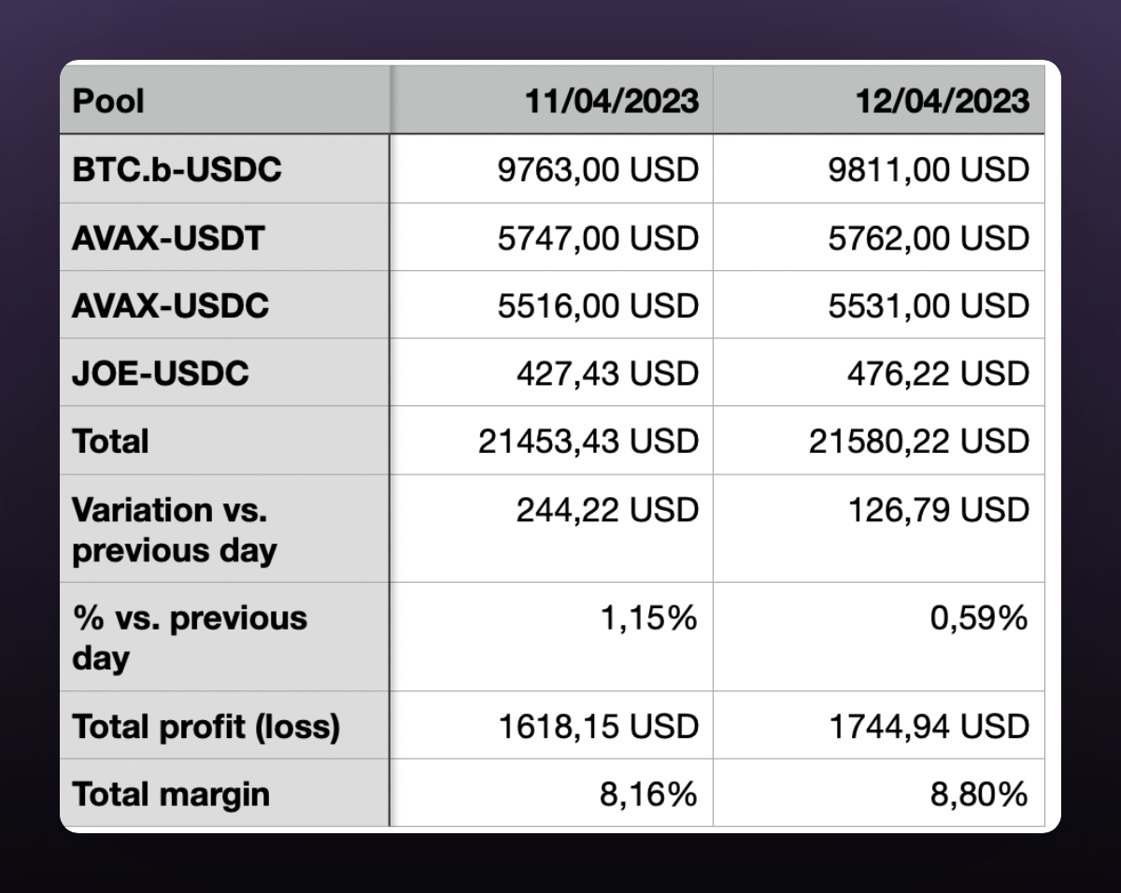
Task: Click the 21580,22 USD total cell
Action: [919, 441]
